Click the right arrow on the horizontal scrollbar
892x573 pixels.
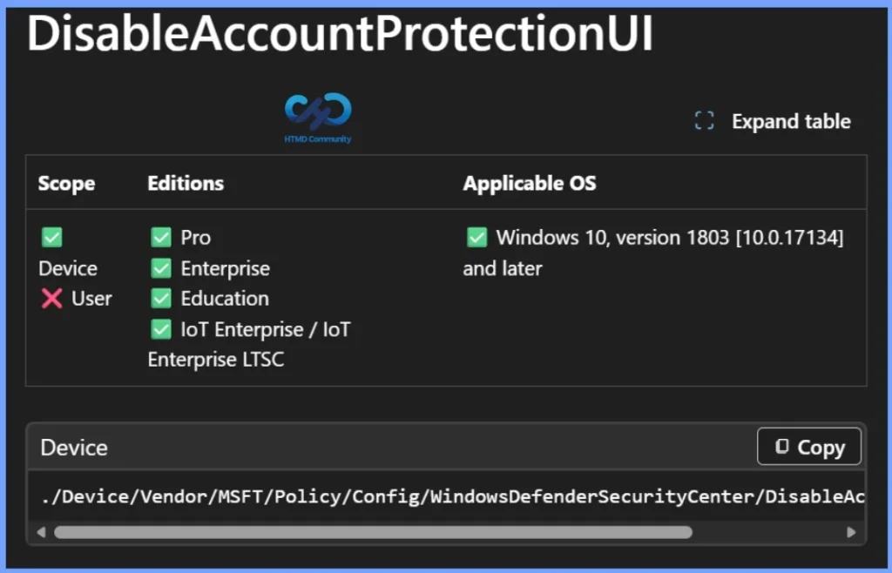tap(852, 531)
